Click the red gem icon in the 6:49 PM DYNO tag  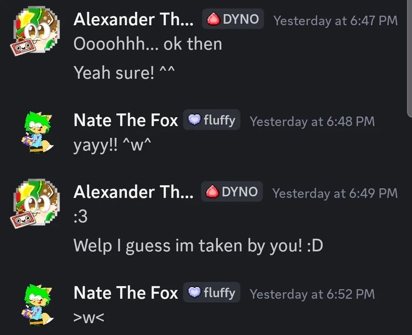pyautogui.click(x=212, y=192)
